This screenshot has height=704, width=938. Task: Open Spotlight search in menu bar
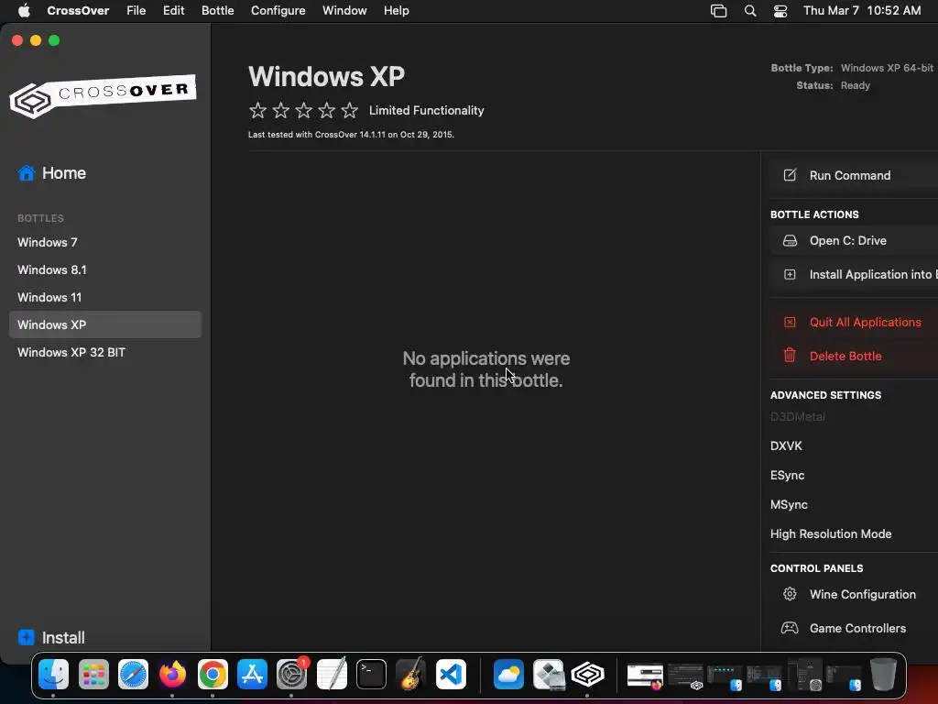click(x=749, y=11)
